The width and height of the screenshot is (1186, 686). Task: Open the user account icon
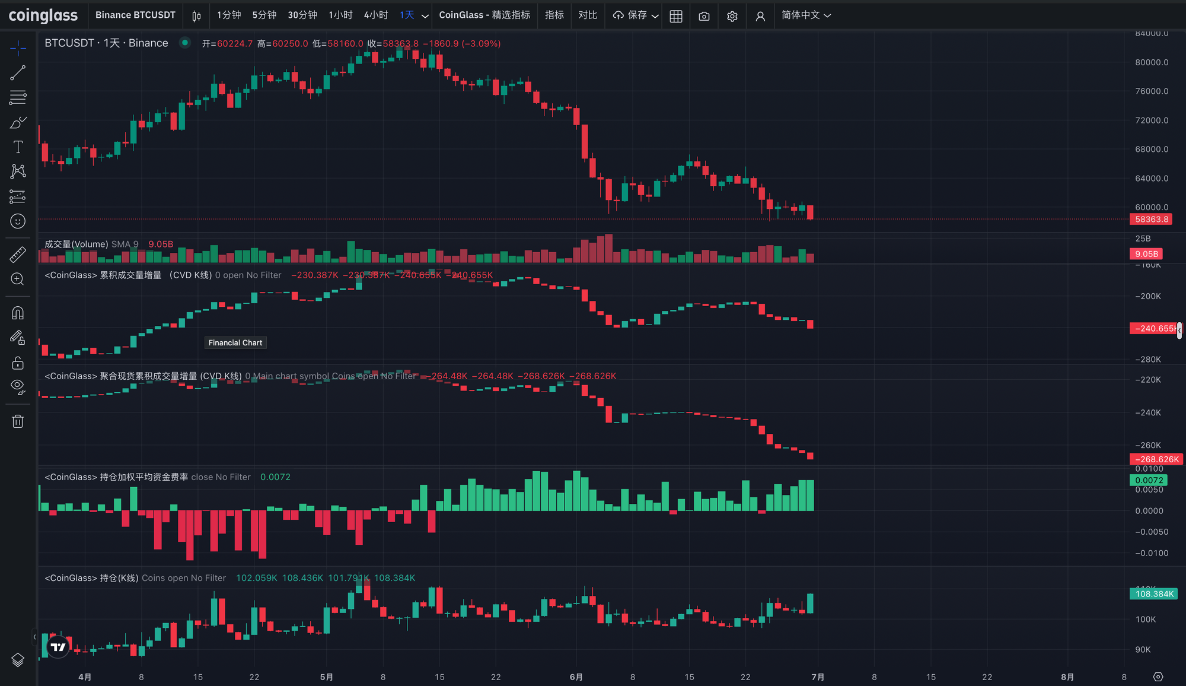[x=760, y=16]
